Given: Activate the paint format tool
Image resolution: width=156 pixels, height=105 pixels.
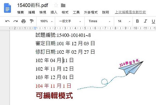Looking at the screenshot, I should pos(31,21).
